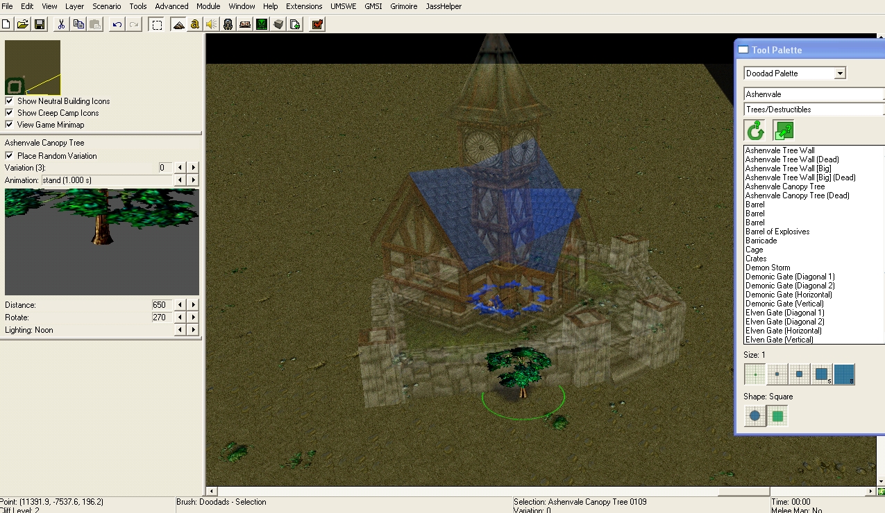
Task: Choose the square brush shape
Action: (777, 416)
